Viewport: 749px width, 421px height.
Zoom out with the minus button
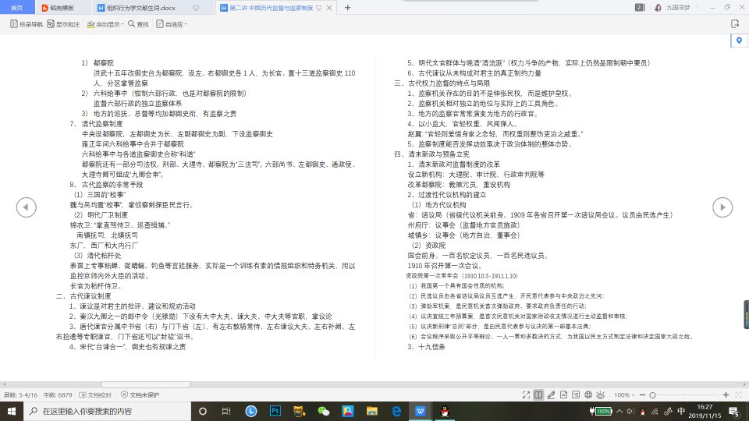coord(642,394)
